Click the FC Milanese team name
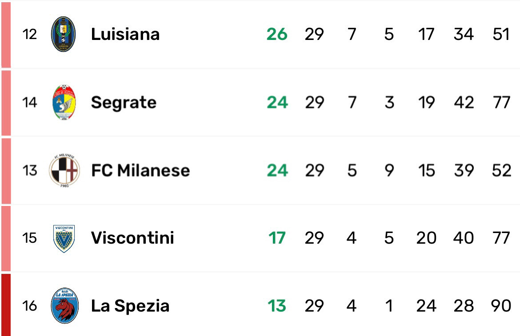This screenshot has width=520, height=336. point(140,170)
